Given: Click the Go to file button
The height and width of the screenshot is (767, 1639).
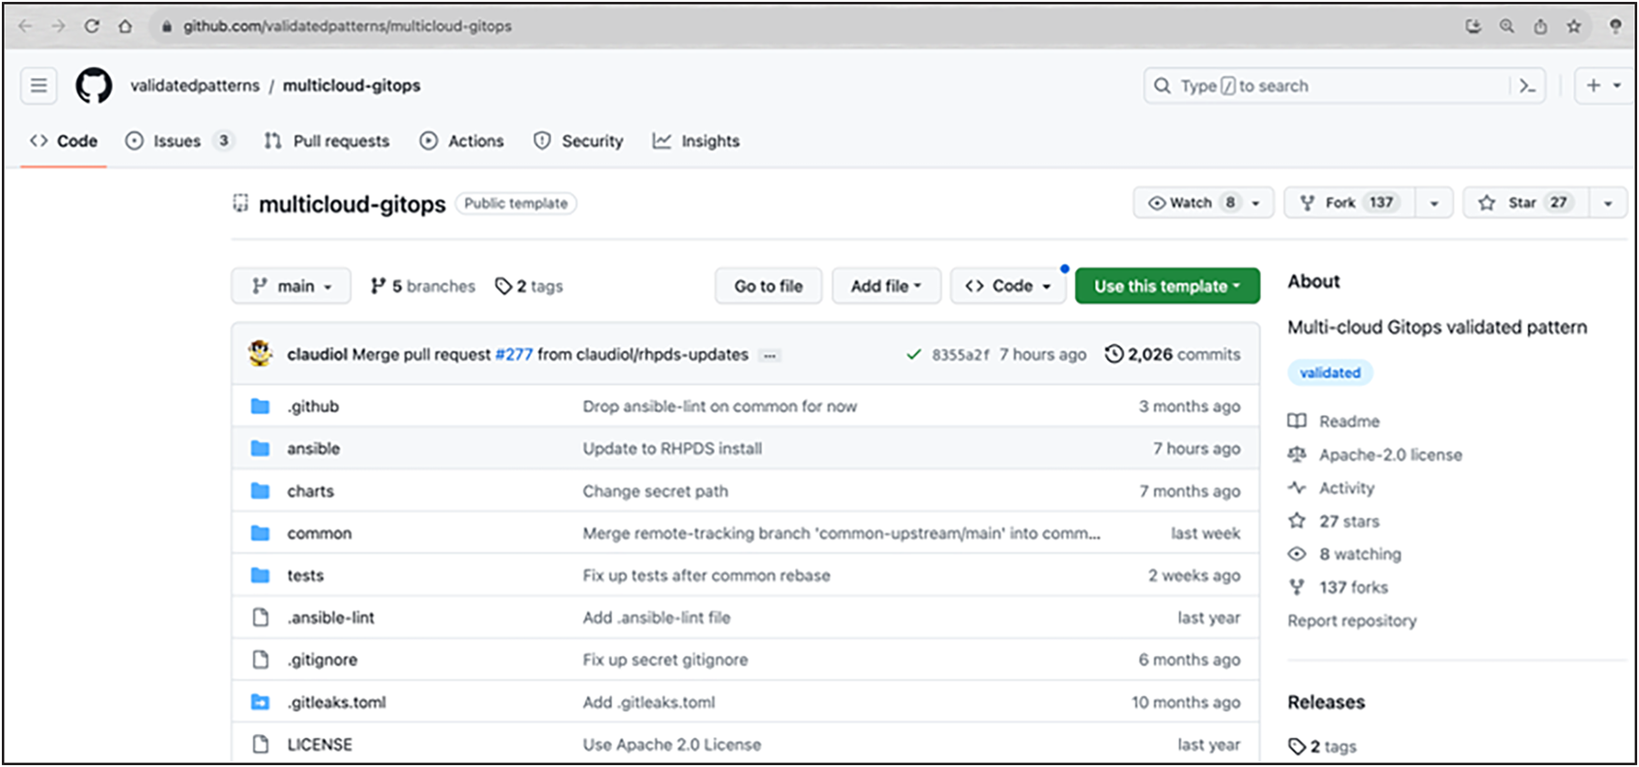Looking at the screenshot, I should 769,286.
